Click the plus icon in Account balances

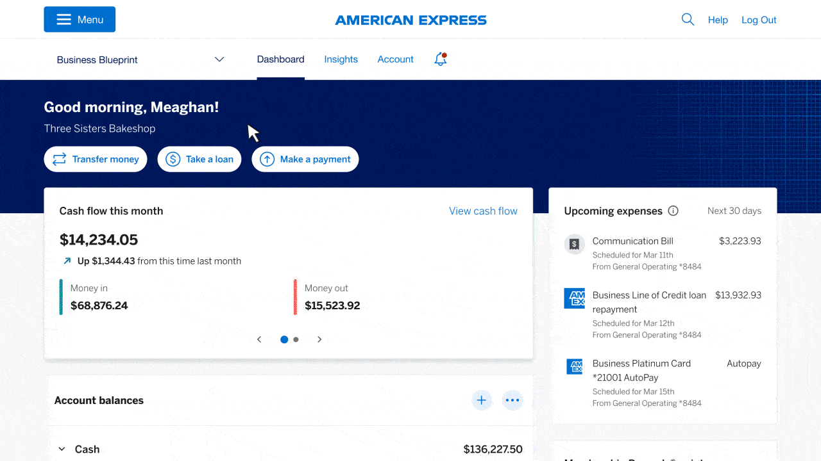click(482, 400)
